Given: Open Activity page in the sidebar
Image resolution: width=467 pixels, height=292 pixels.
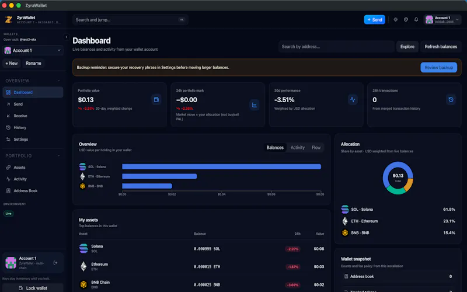Looking at the screenshot, I should (x=33, y=179).
